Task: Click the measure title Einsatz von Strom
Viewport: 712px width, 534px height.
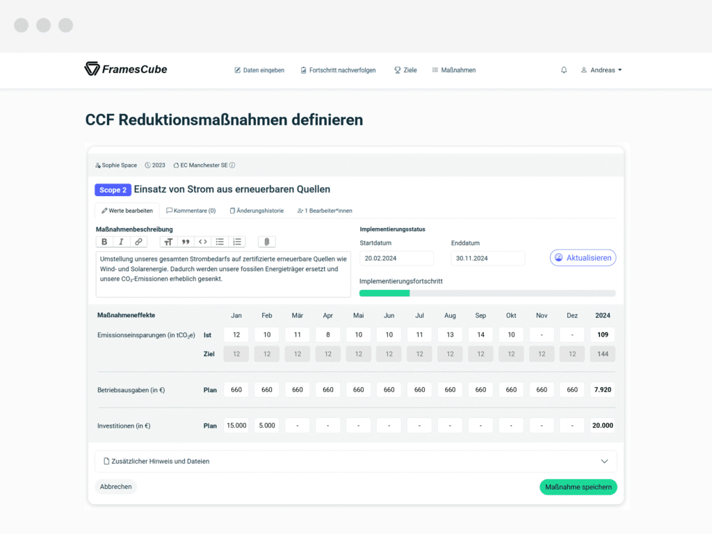Action: pyautogui.click(x=232, y=189)
